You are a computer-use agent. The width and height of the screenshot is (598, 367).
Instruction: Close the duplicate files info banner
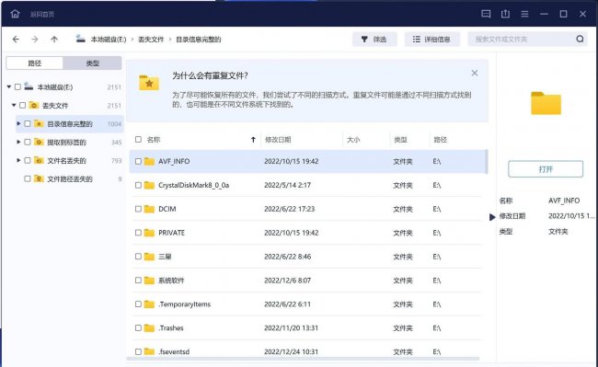(x=475, y=73)
